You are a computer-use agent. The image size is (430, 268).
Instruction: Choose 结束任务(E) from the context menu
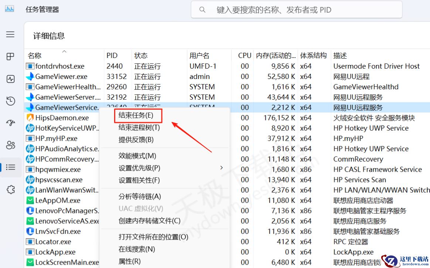(136, 116)
